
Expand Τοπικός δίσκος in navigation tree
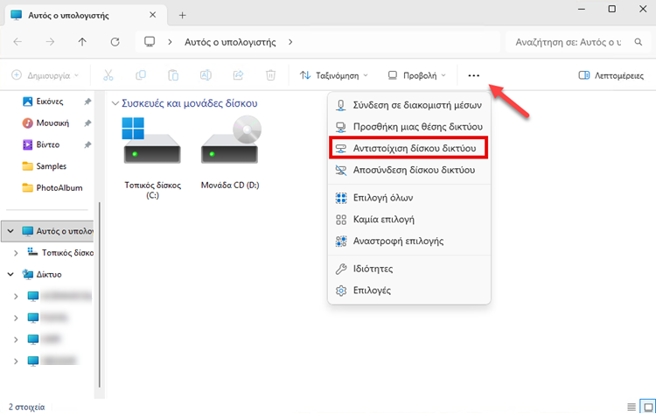click(x=16, y=253)
